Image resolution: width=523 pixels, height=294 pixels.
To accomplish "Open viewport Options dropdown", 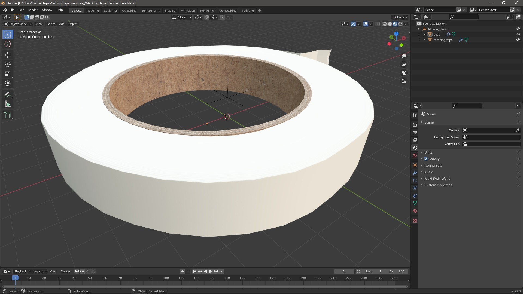I will 400,17.
